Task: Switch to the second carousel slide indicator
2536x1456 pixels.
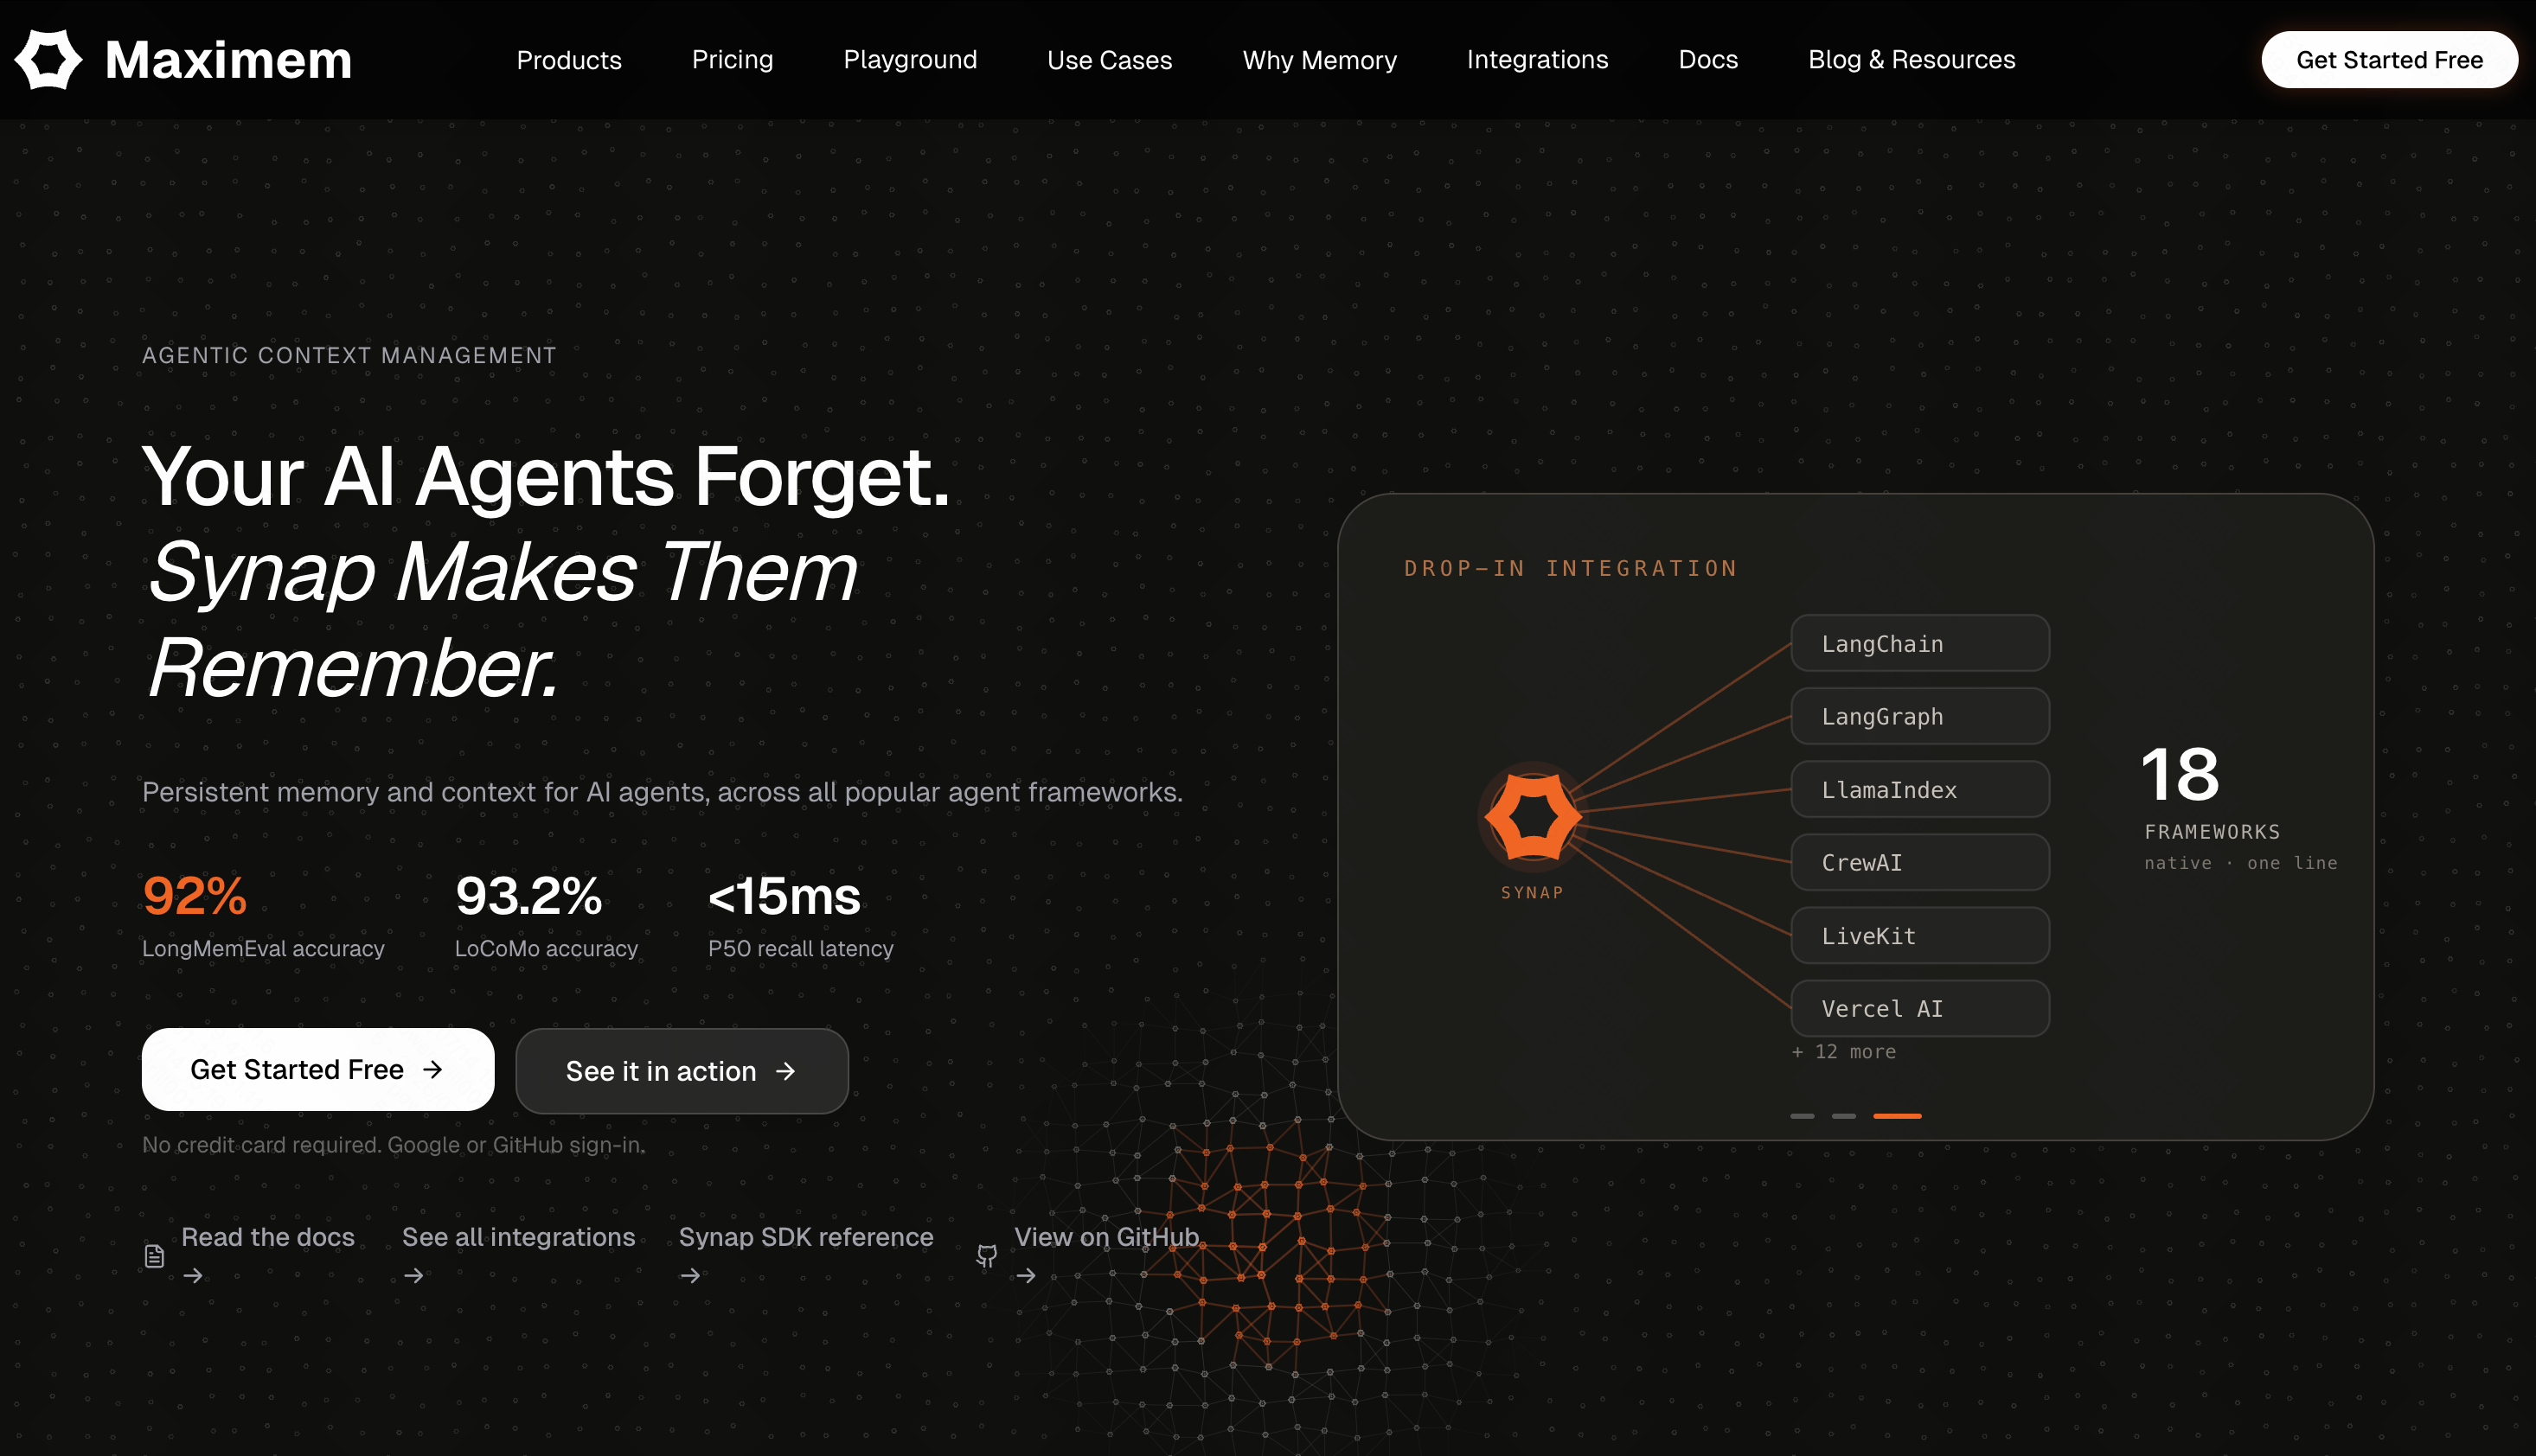Action: (1844, 1116)
